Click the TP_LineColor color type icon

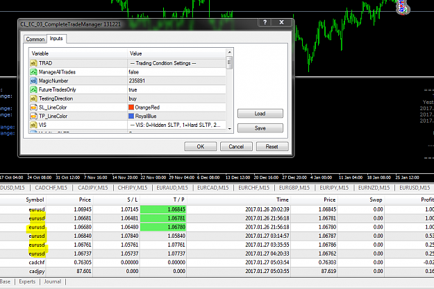[33, 116]
